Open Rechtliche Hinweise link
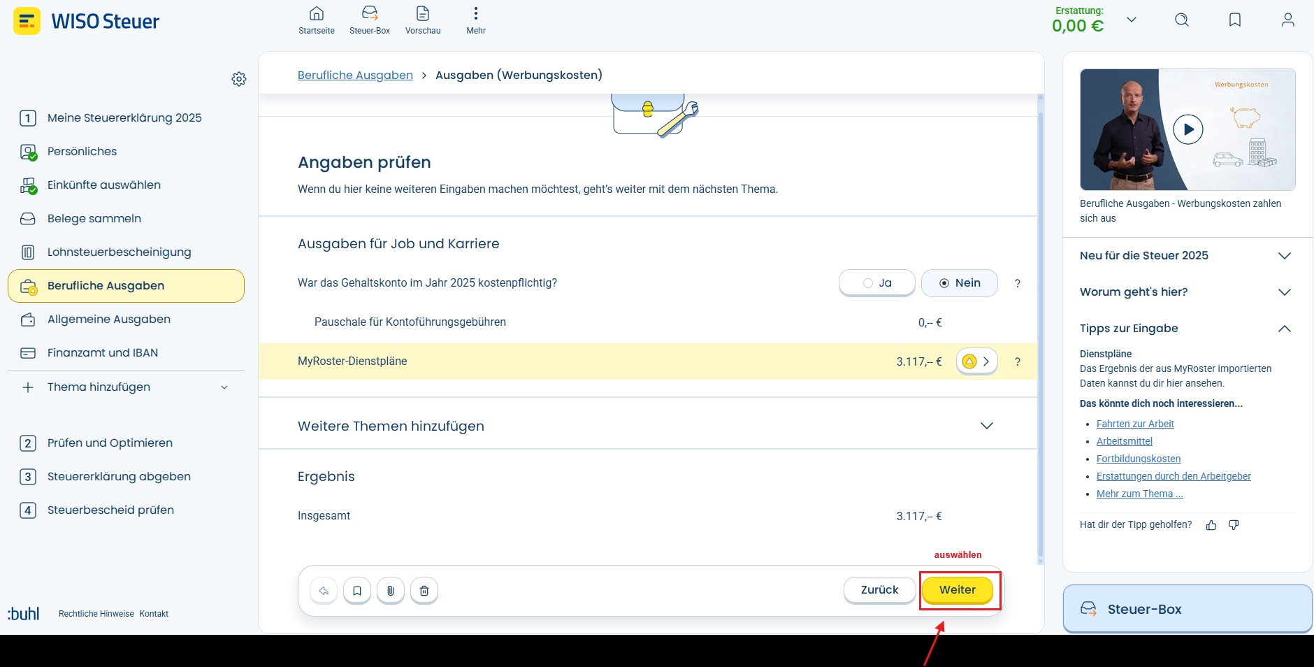Screen dimensions: 1314x667 point(96,614)
